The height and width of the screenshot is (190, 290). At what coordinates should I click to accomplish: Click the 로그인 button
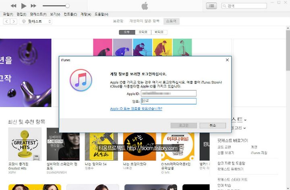pos(184,126)
